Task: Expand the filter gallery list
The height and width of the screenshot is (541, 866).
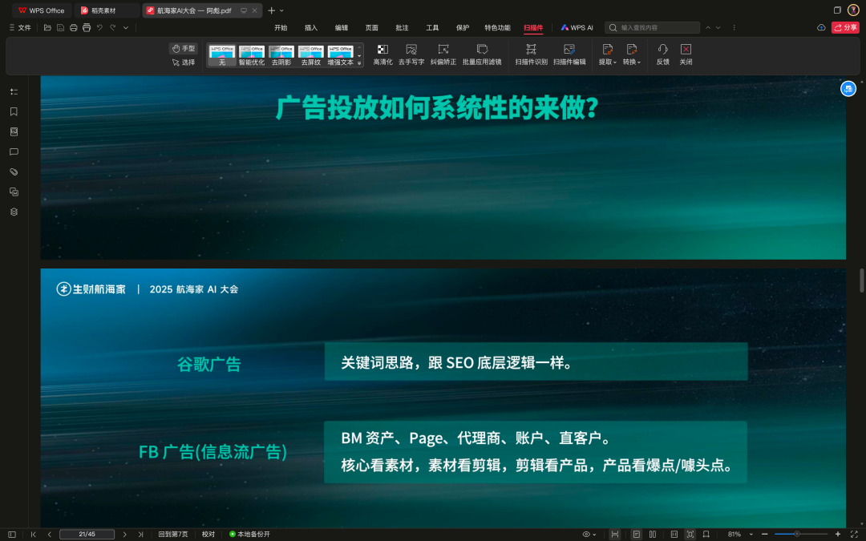Action: 359,63
